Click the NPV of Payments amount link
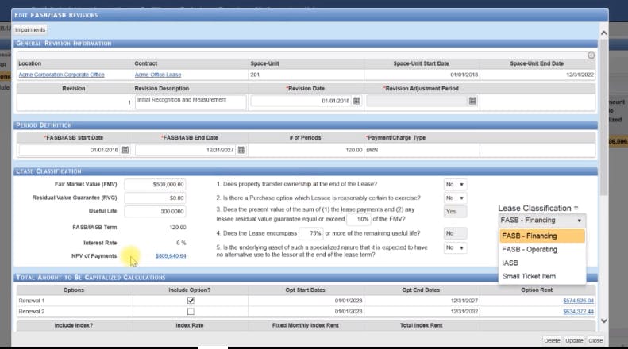This screenshot has width=628, height=349. pyautogui.click(x=171, y=255)
